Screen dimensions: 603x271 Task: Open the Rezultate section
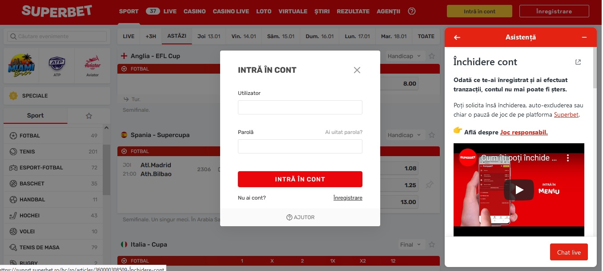point(353,11)
